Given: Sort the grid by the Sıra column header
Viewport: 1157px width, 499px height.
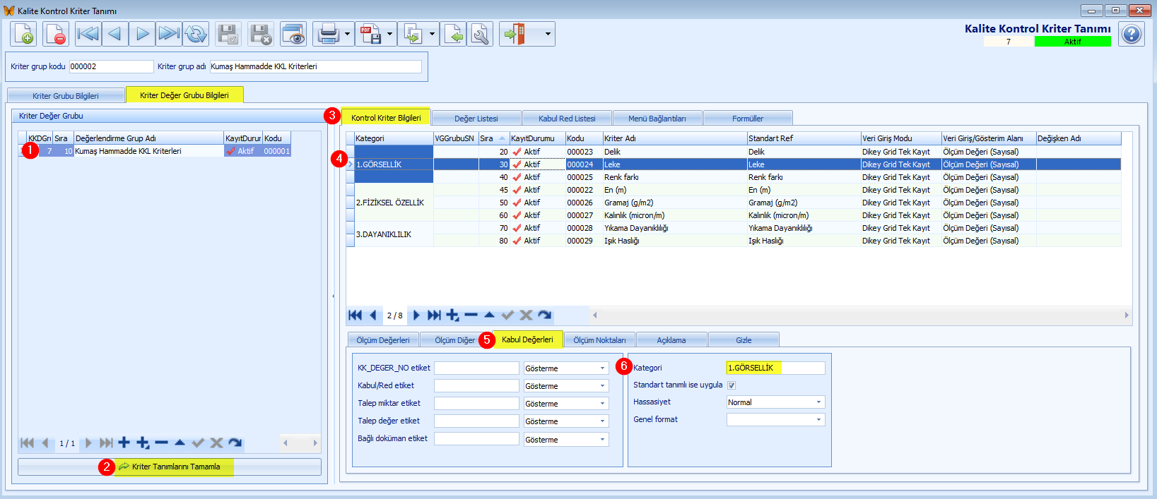Looking at the screenshot, I should [493, 138].
